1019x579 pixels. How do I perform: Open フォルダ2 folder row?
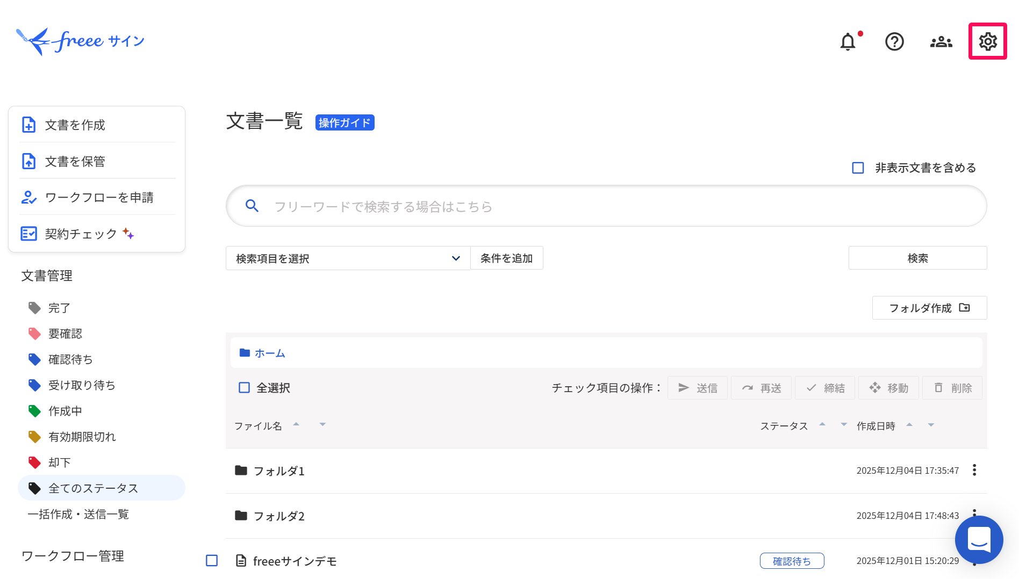point(606,516)
